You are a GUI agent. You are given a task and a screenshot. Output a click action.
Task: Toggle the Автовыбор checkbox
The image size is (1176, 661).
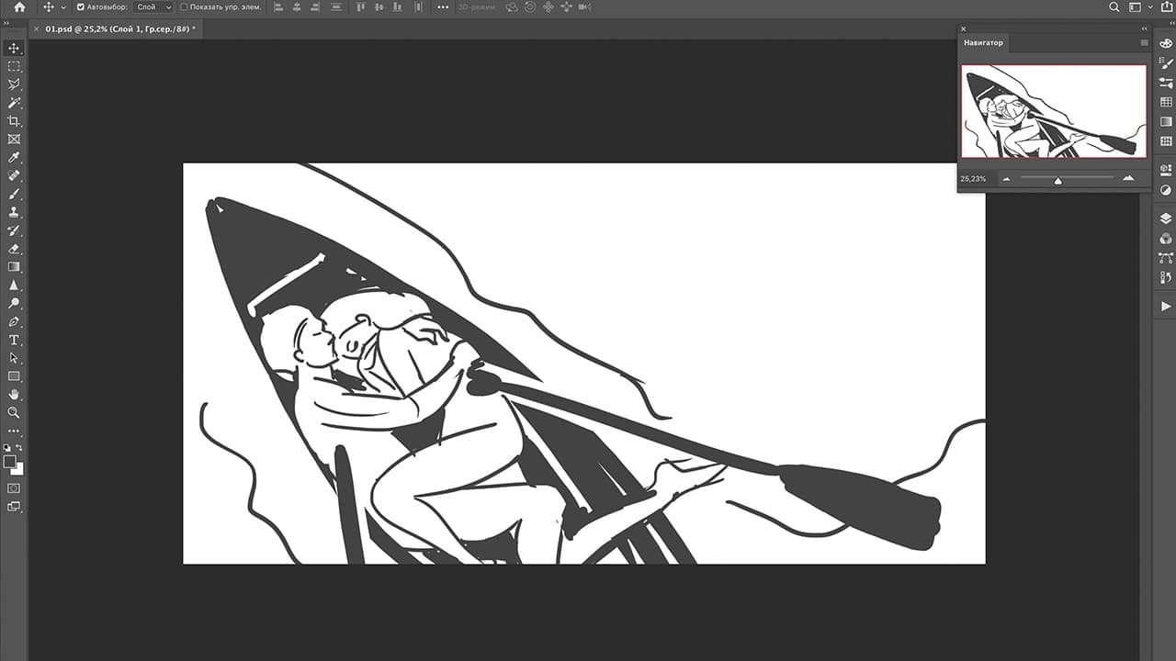[x=81, y=6]
